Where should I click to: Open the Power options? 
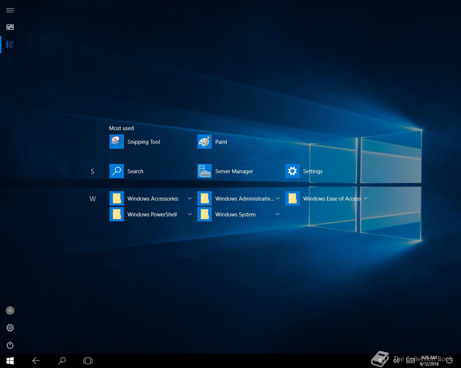tap(10, 345)
